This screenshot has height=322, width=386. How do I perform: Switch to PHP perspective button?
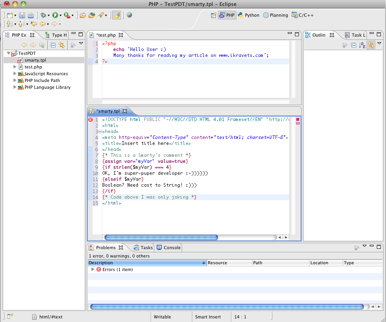227,15
